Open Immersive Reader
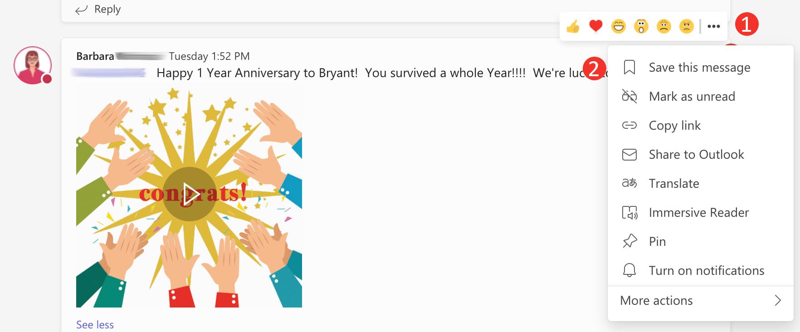This screenshot has height=332, width=800. (700, 213)
